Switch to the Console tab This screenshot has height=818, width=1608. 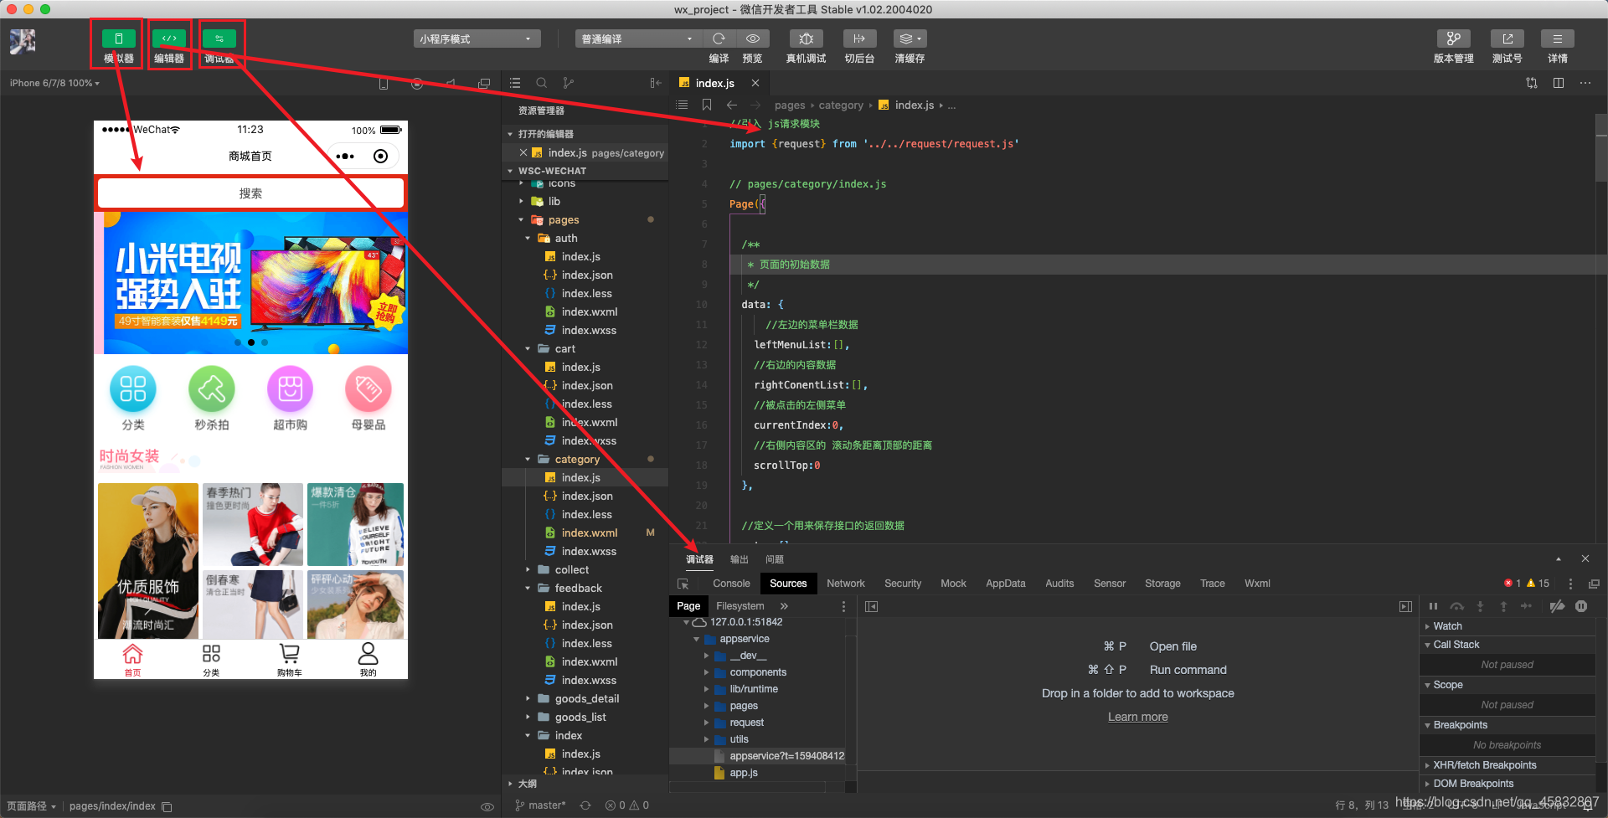tap(731, 584)
